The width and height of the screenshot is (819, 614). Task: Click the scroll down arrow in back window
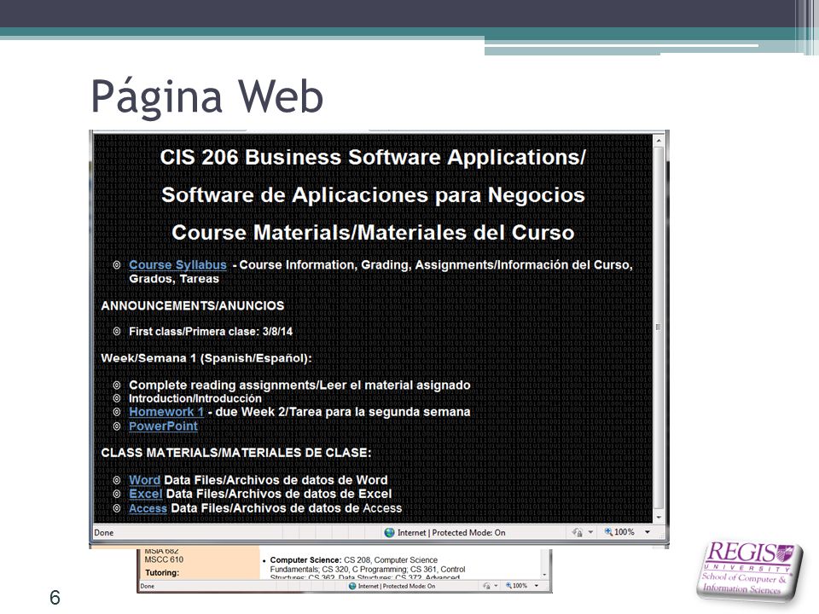coord(545,575)
